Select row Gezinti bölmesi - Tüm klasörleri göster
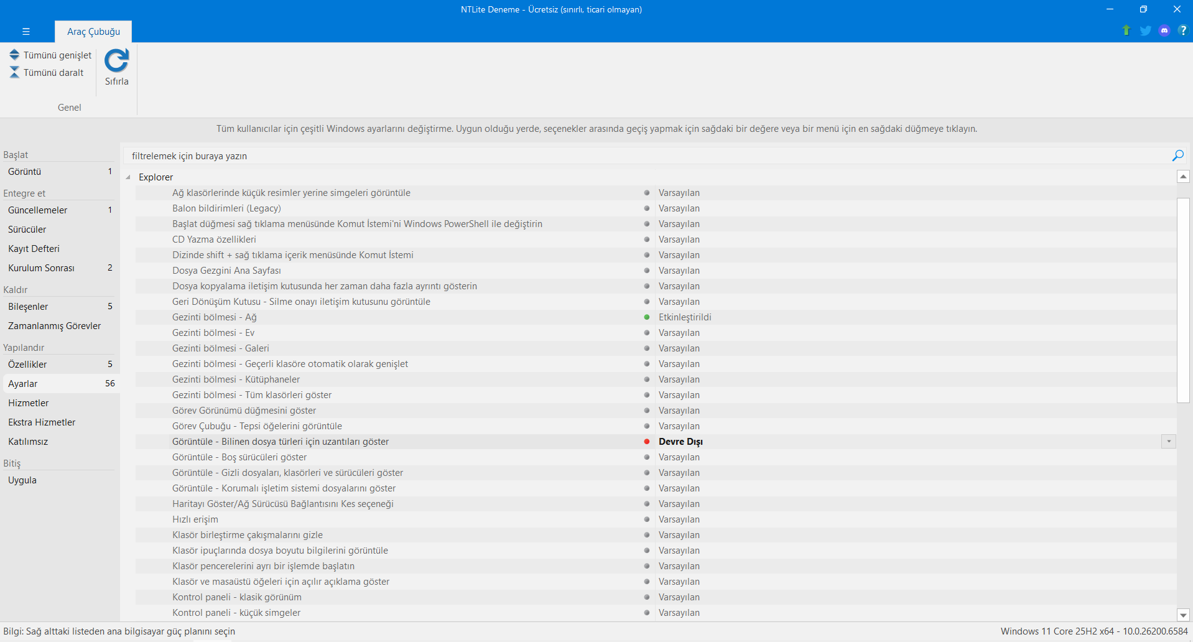This screenshot has height=642, width=1193. point(656,395)
